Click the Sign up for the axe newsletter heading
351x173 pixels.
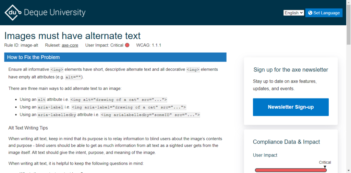pyautogui.click(x=291, y=70)
